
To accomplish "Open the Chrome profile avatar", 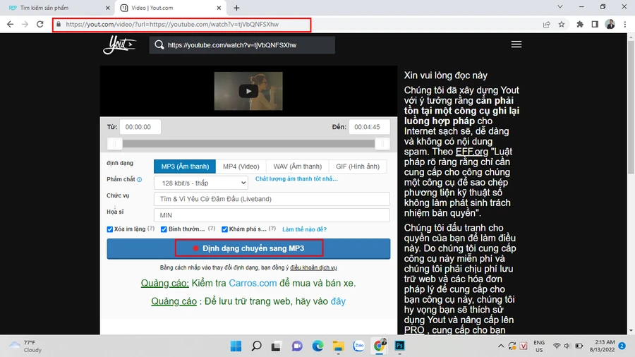I will 610,24.
